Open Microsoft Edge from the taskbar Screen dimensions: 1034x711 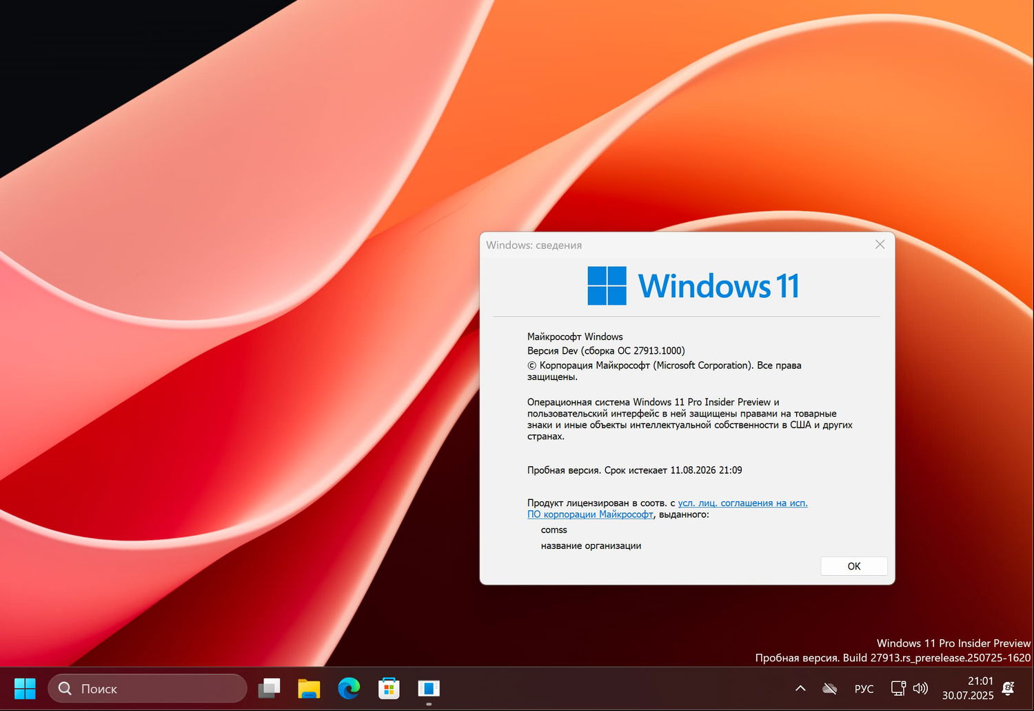(x=349, y=688)
